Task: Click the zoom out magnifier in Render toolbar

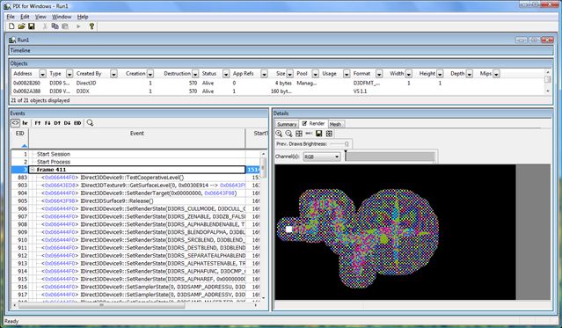Action: (288, 134)
